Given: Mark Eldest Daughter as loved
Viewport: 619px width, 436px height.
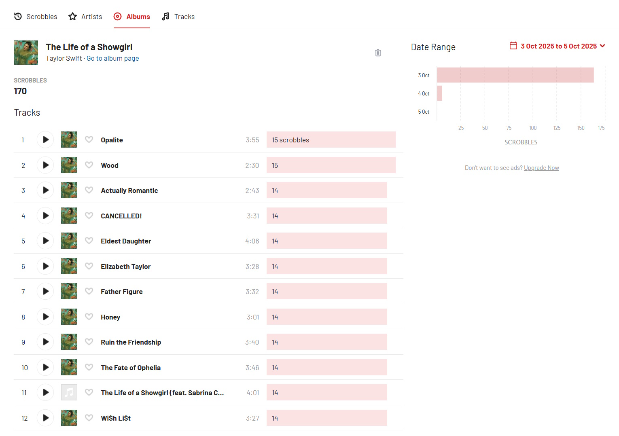Looking at the screenshot, I should pos(89,241).
